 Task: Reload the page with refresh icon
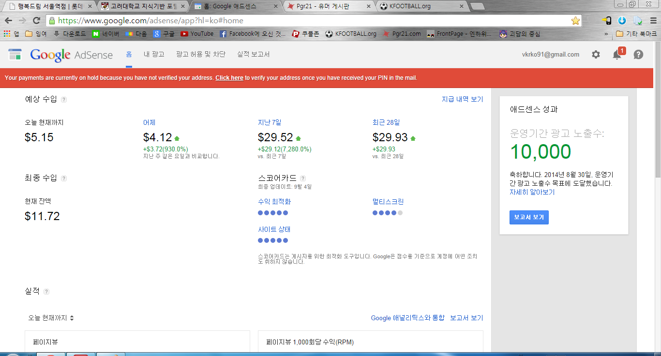[x=36, y=21]
